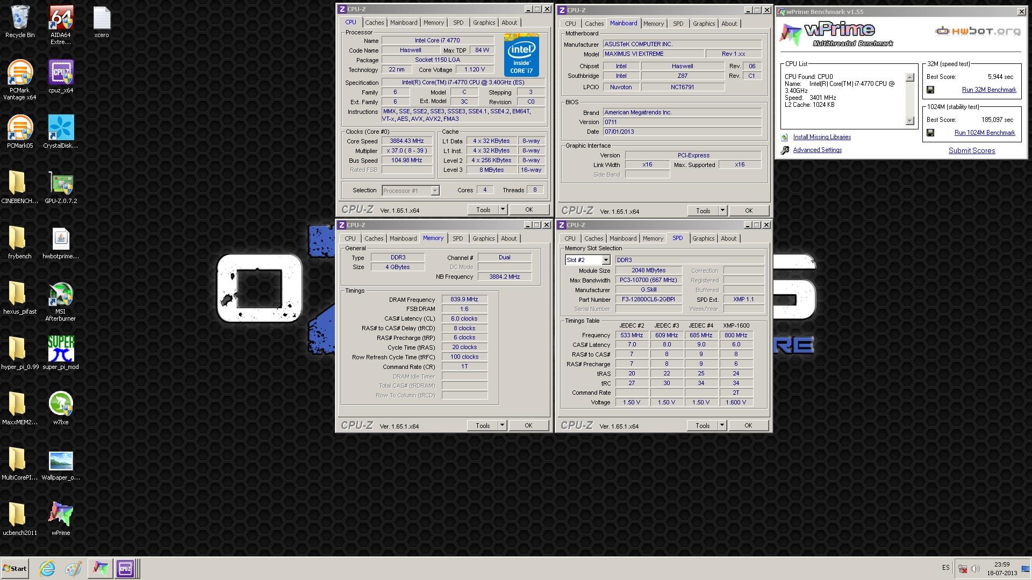Open the ucbench2011 folder icon

(x=20, y=519)
